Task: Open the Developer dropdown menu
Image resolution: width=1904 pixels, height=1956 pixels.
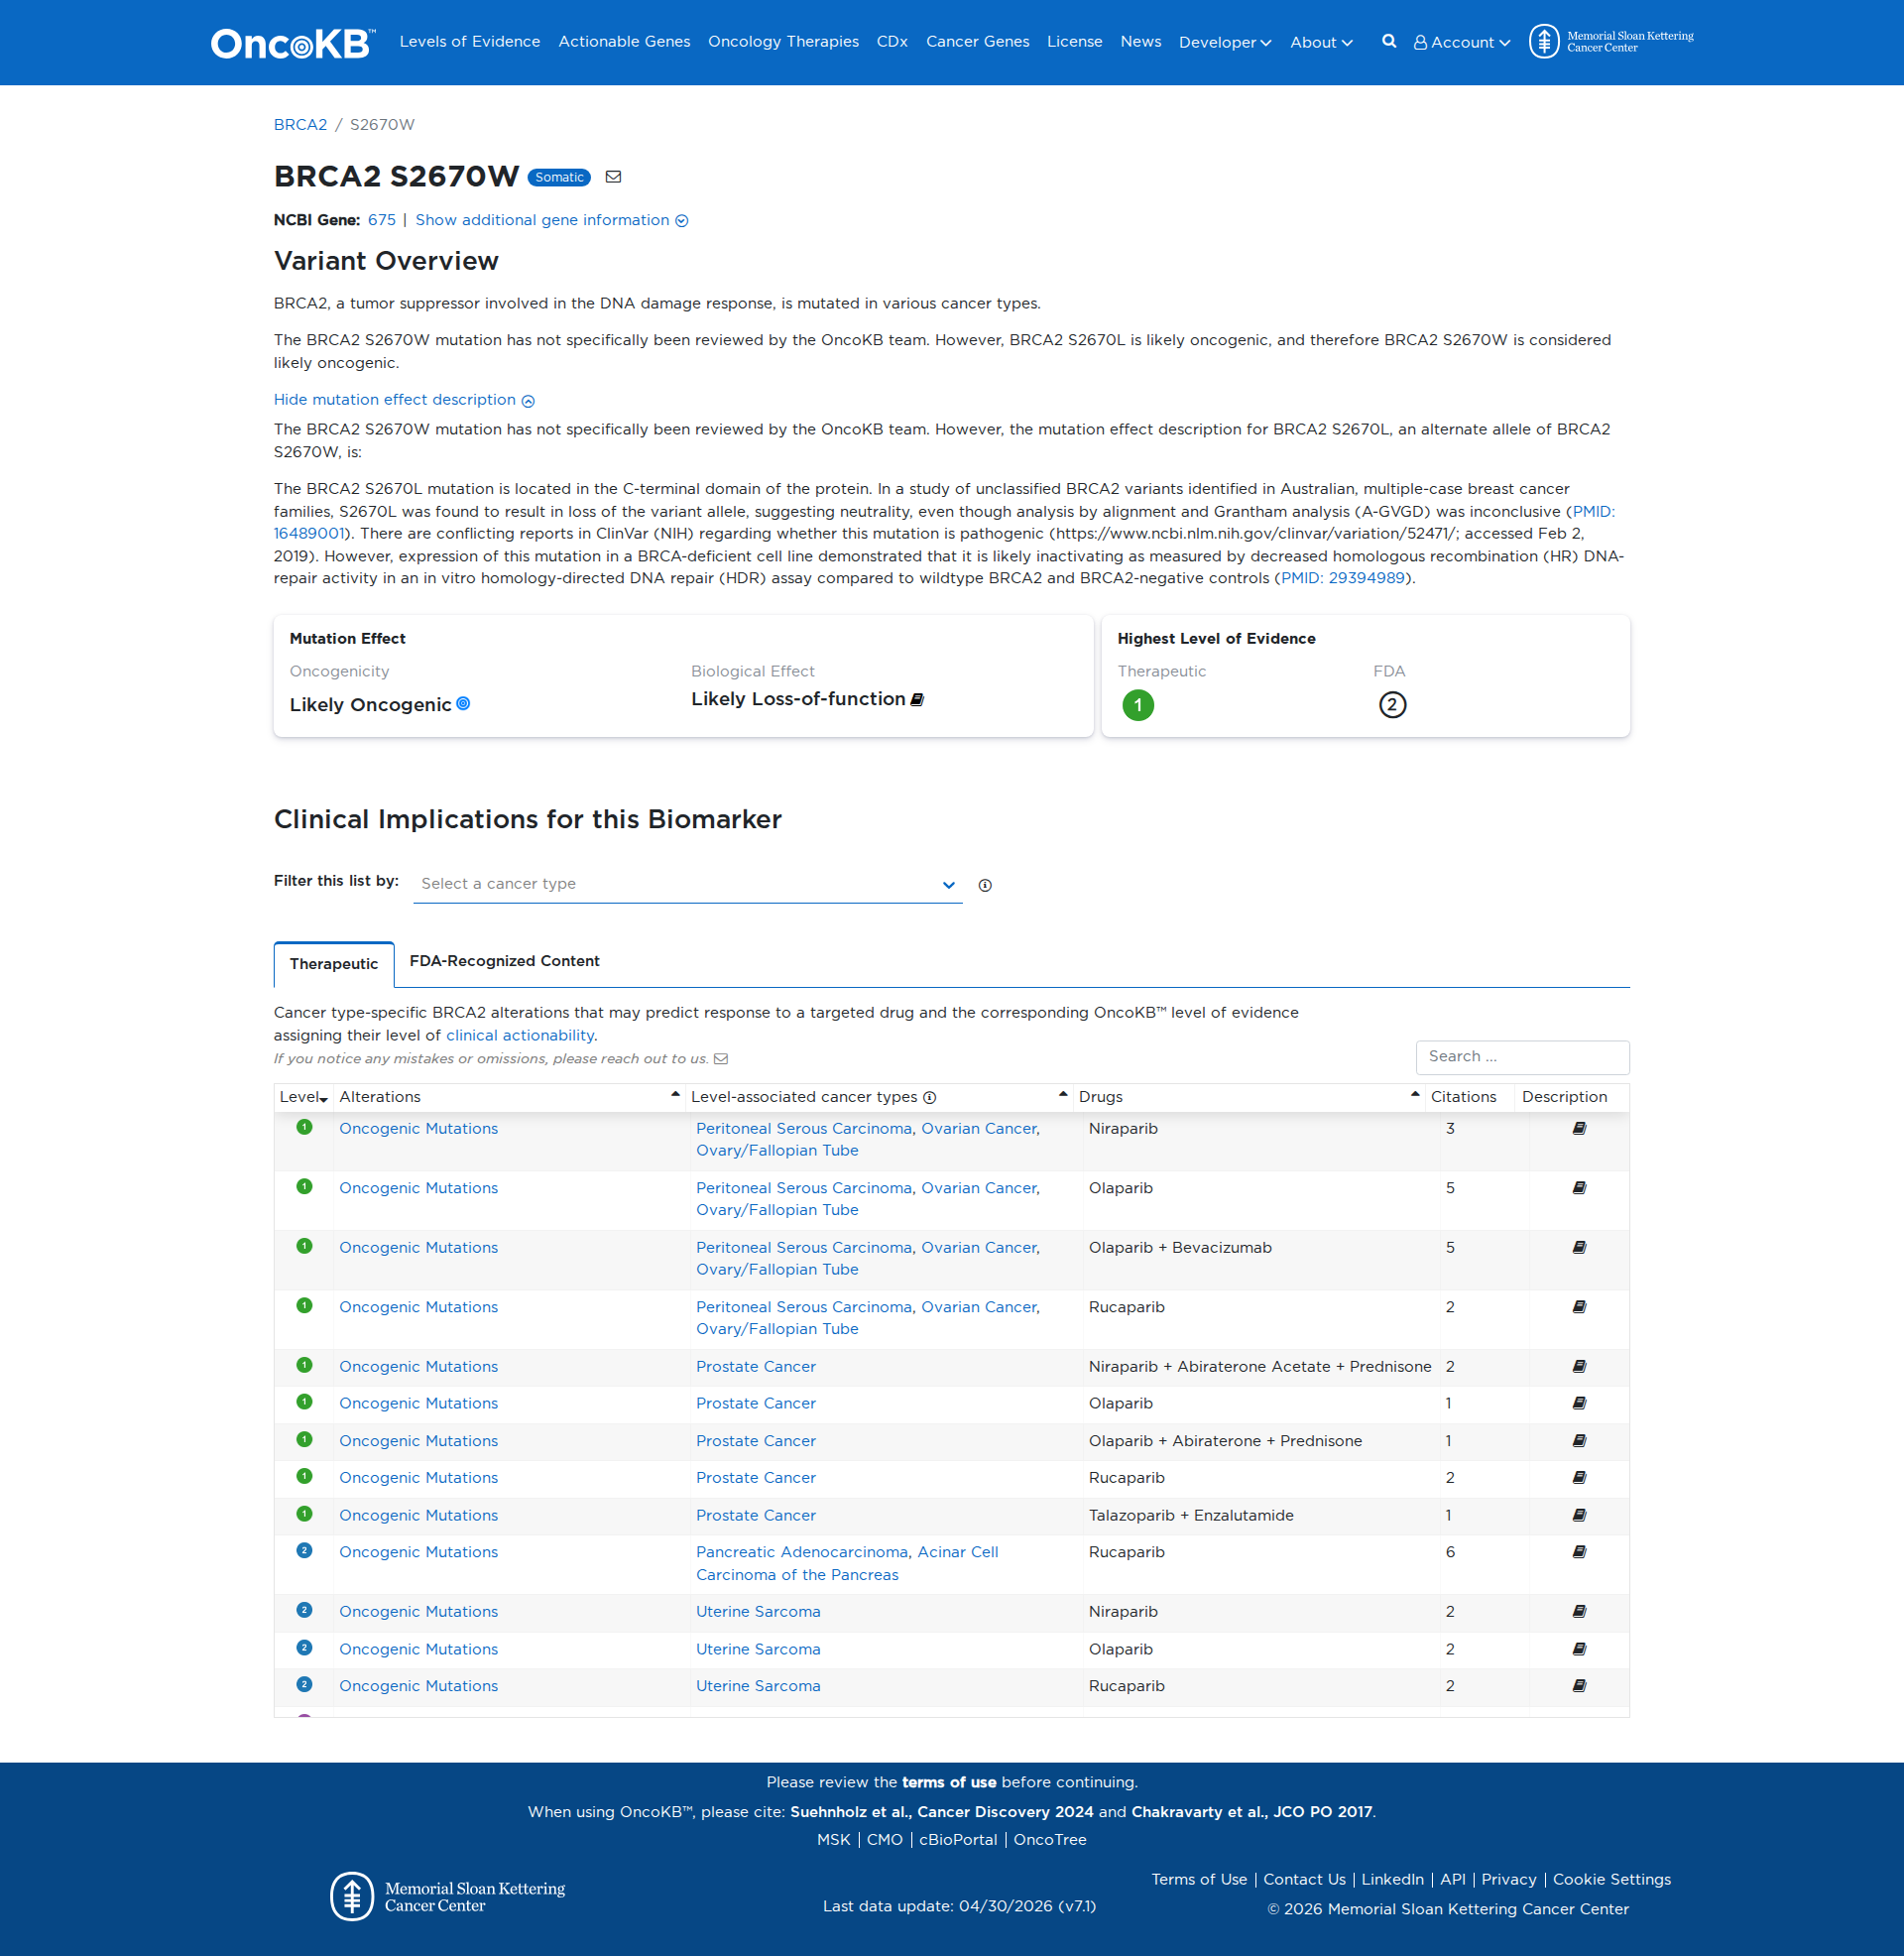Action: (1225, 42)
